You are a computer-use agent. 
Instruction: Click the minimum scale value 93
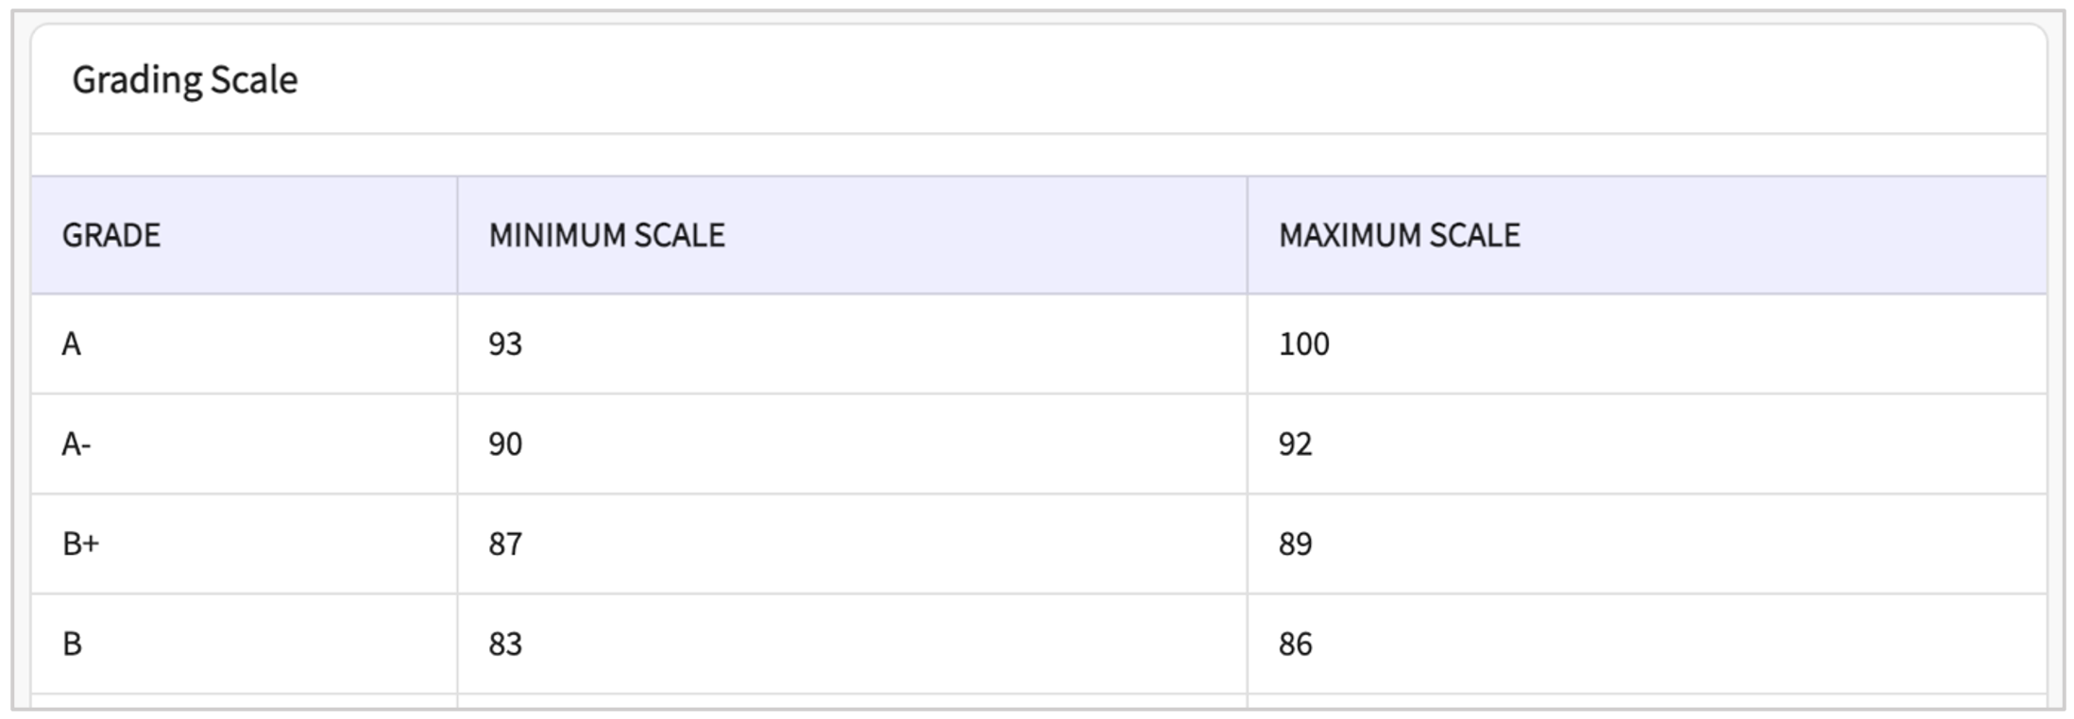point(505,344)
